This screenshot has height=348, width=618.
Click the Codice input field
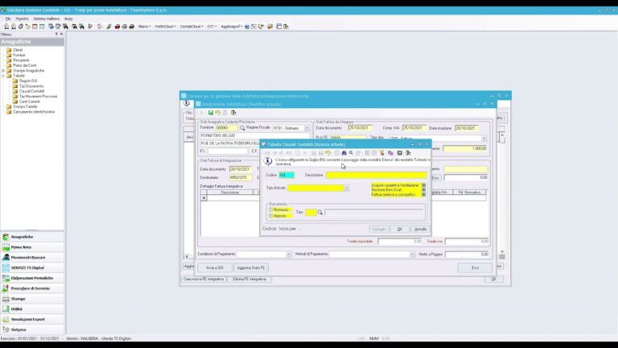(286, 175)
